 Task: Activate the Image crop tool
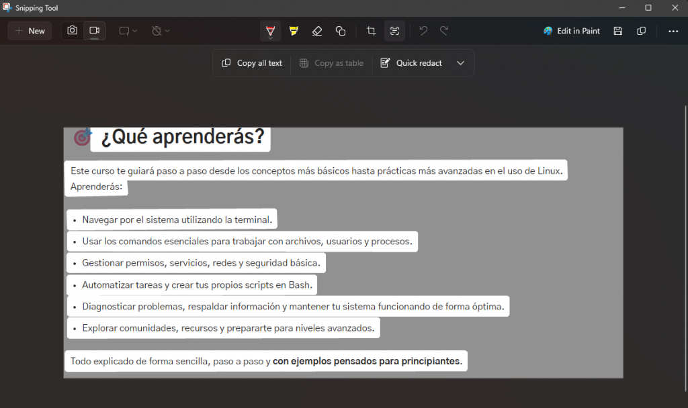click(371, 31)
